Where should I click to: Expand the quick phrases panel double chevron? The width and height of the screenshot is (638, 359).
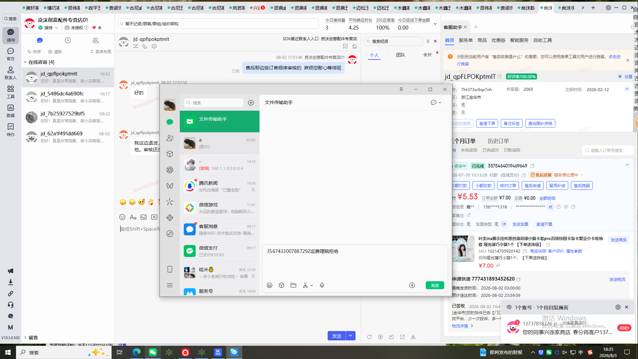tap(428, 41)
